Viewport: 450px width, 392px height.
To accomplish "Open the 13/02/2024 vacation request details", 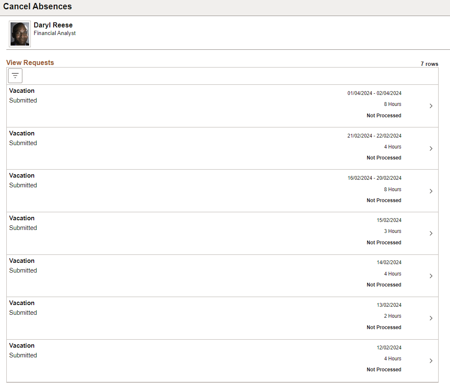I will (431, 318).
